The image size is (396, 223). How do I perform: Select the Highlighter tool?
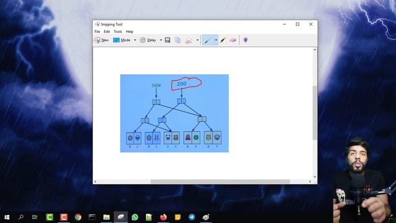tap(223, 40)
